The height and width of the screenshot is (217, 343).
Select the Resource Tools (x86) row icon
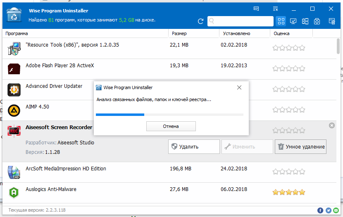14,48
